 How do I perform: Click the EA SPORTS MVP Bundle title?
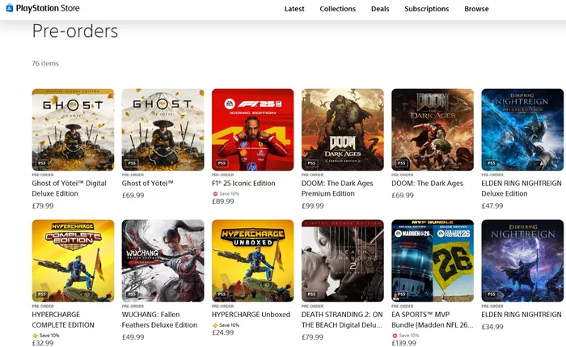[433, 320]
